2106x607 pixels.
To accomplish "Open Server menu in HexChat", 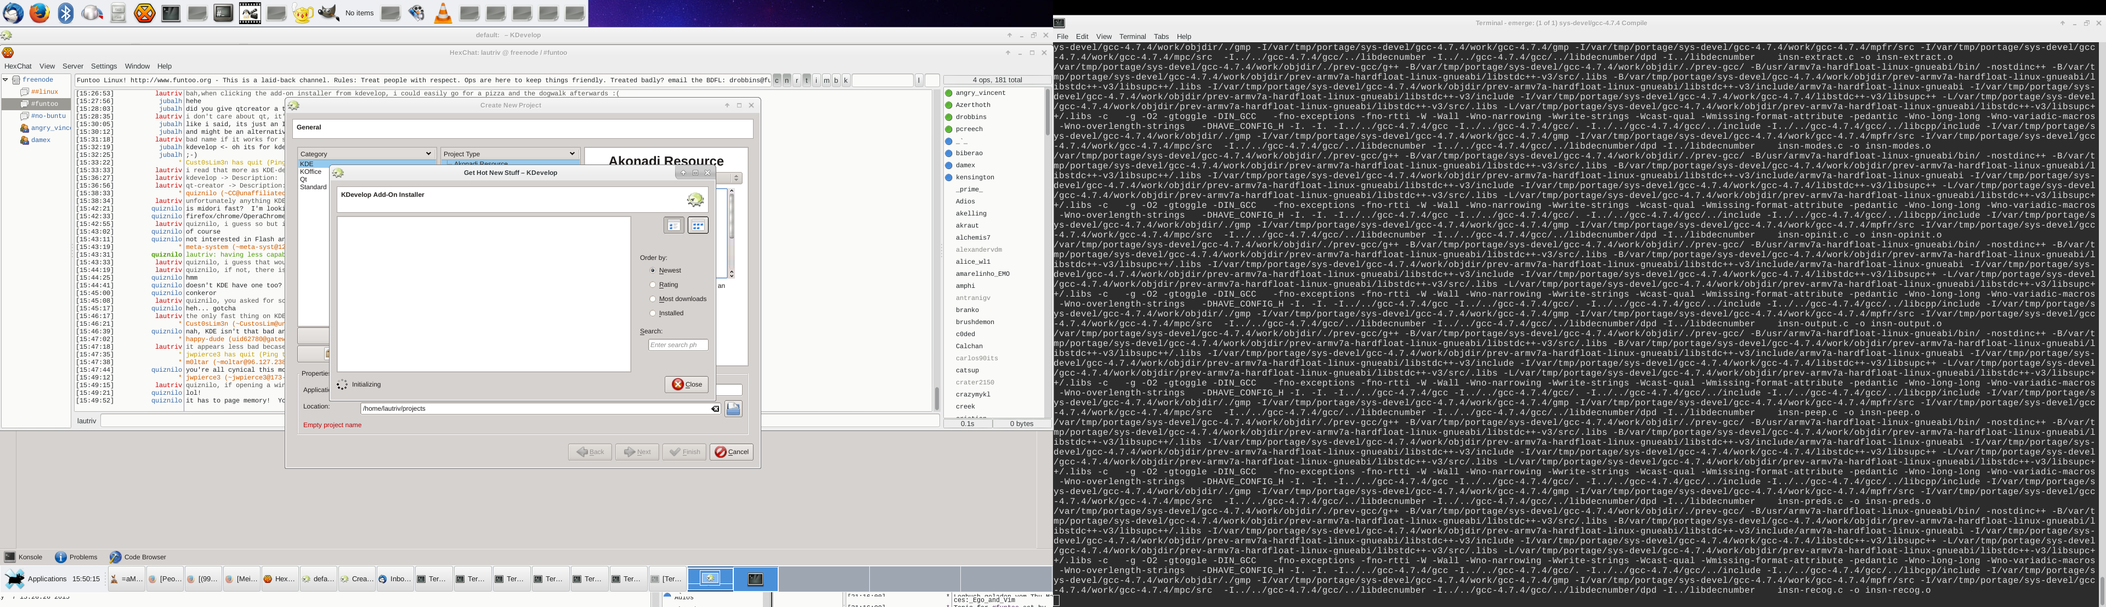I will click(x=73, y=66).
